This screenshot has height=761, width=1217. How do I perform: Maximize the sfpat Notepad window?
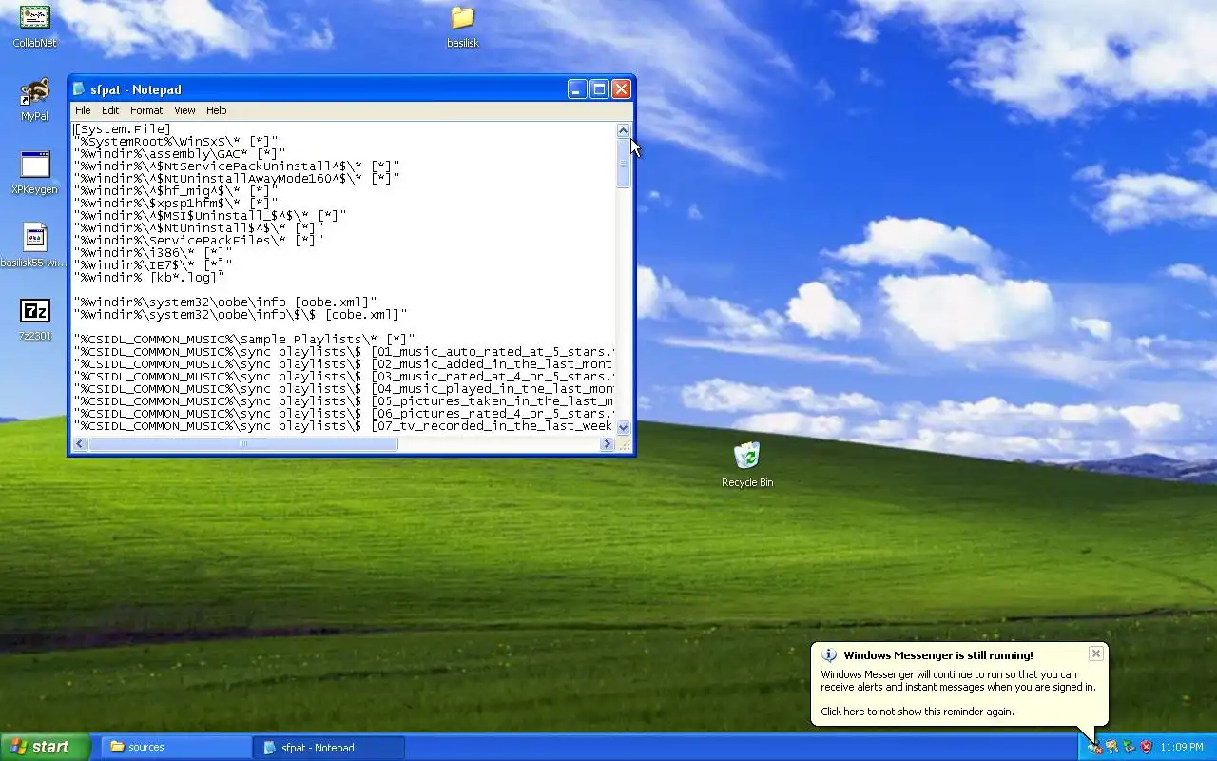point(599,88)
